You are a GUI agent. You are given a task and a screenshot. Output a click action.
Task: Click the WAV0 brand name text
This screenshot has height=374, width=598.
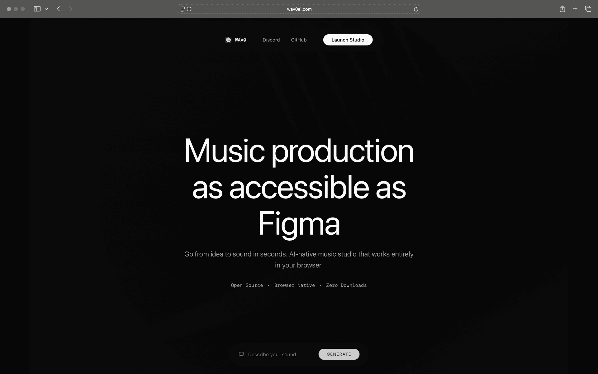[240, 40]
